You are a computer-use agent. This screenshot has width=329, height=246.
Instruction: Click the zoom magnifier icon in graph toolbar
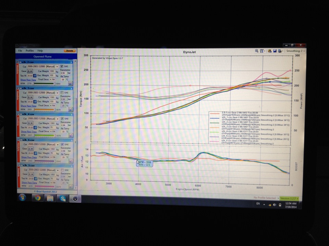click(x=256, y=51)
